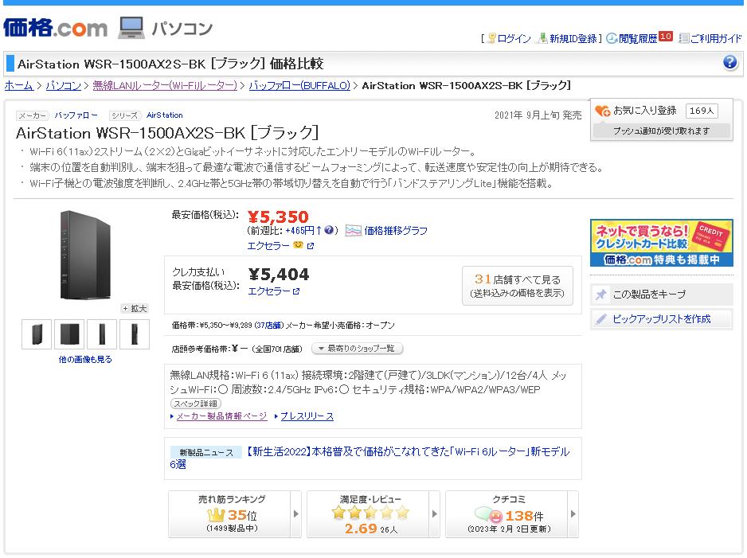Click the pushpin icon for この製品をキープ
The height and width of the screenshot is (558, 747).
[x=601, y=294]
